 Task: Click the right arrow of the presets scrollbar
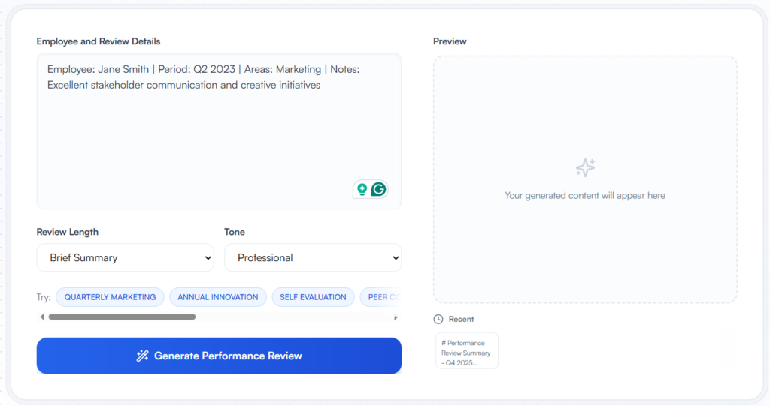click(x=396, y=317)
